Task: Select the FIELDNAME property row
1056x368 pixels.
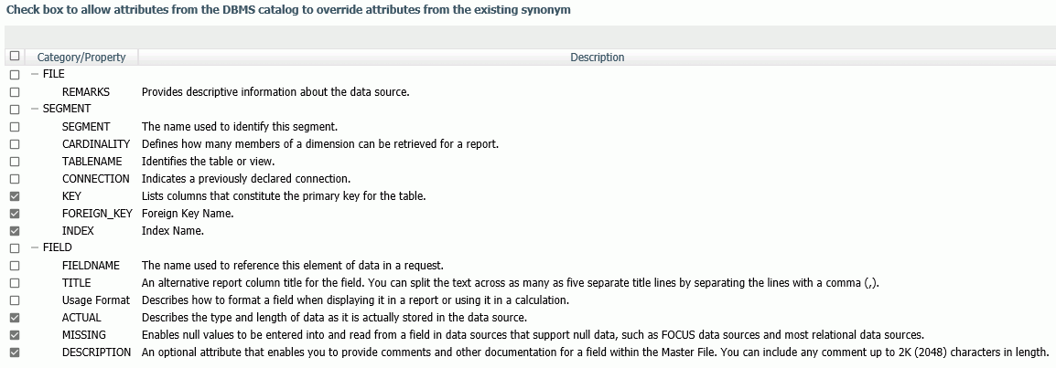Action: tap(528, 266)
